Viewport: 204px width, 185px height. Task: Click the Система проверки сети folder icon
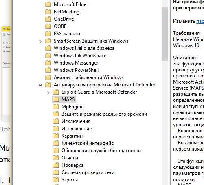(56, 172)
